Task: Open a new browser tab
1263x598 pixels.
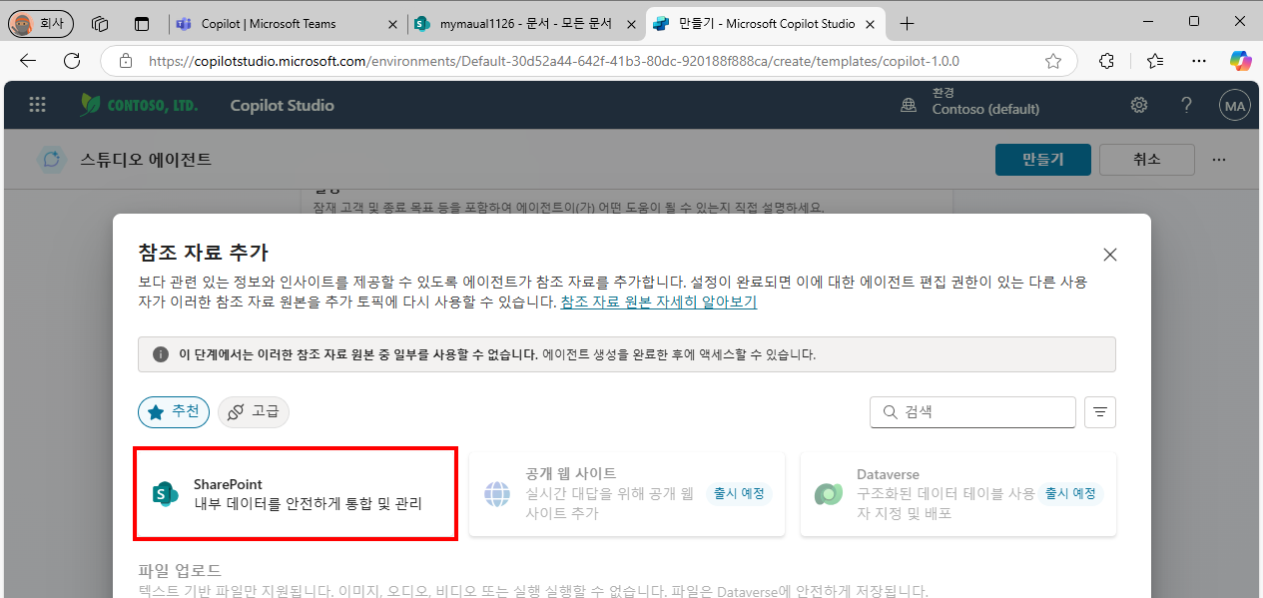Action: pyautogui.click(x=907, y=23)
